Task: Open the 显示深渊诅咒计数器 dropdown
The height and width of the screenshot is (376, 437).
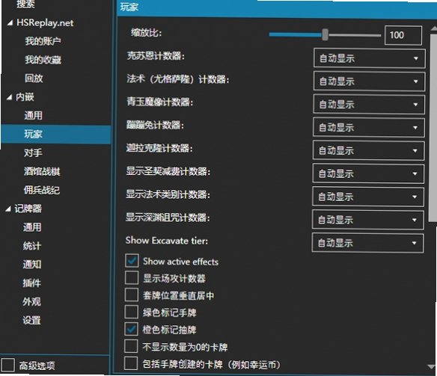Action: point(368,220)
